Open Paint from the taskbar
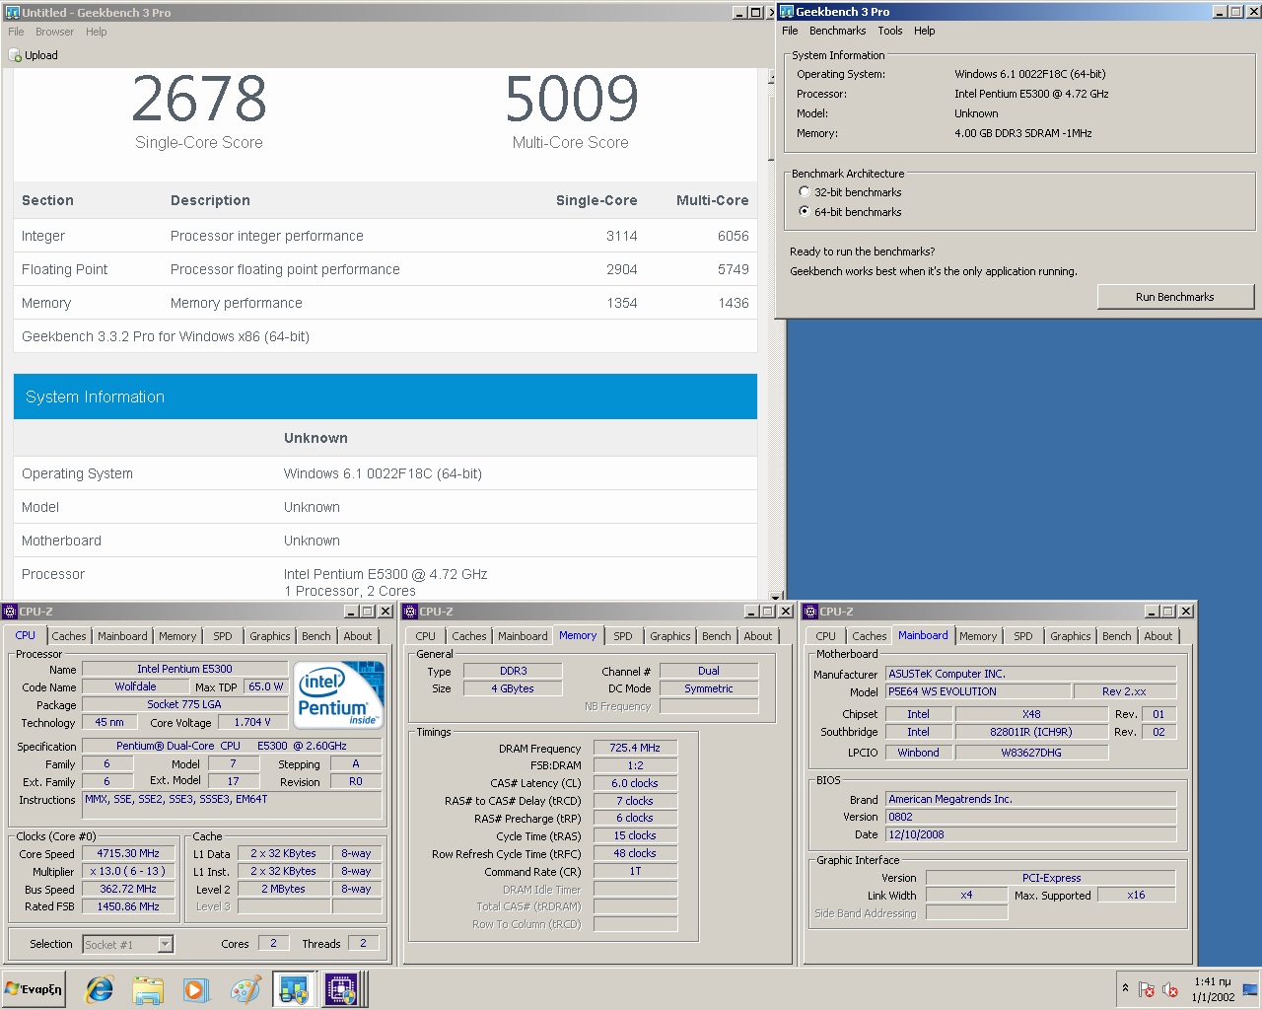This screenshot has width=1262, height=1010. [245, 989]
